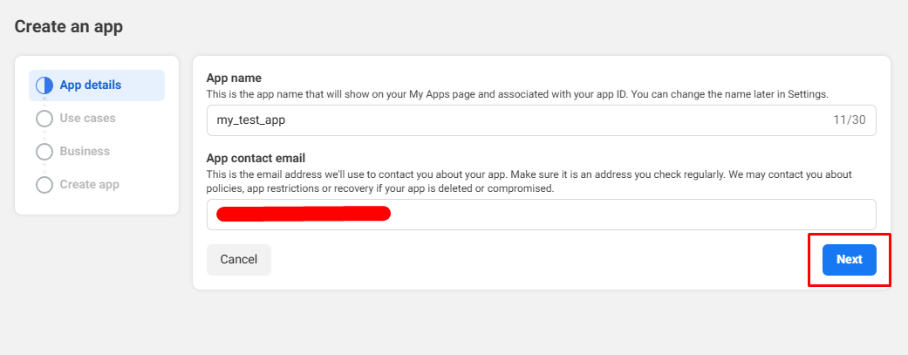Select the "App details" step label
The height and width of the screenshot is (355, 908).
[x=90, y=85]
